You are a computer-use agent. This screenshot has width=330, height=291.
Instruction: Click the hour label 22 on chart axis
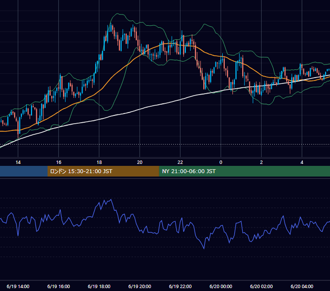(180, 162)
